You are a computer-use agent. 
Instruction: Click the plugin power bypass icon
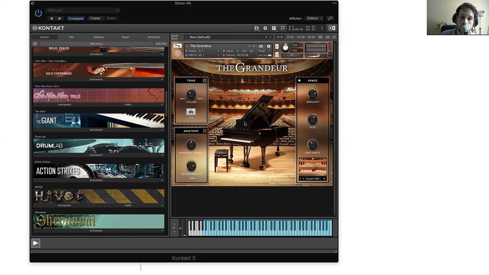click(x=38, y=13)
